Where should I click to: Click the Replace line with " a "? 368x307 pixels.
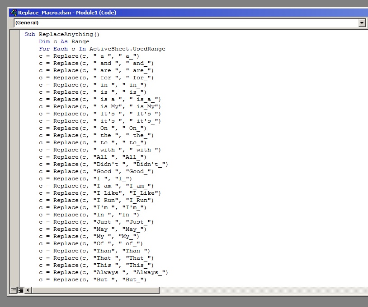(89, 56)
